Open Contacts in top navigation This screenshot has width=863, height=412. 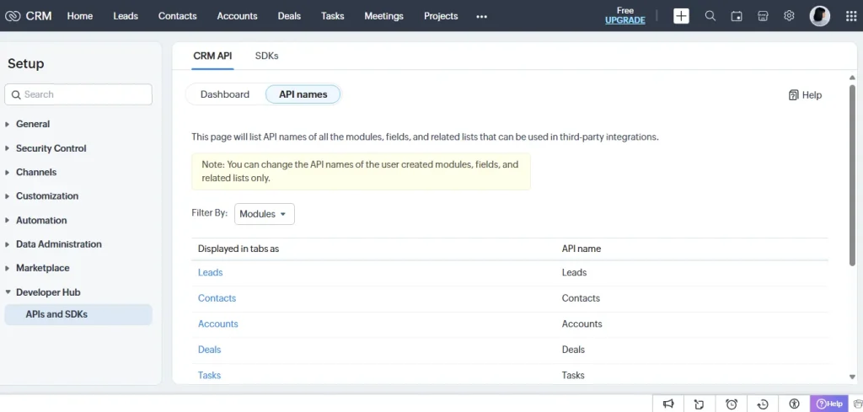point(177,16)
